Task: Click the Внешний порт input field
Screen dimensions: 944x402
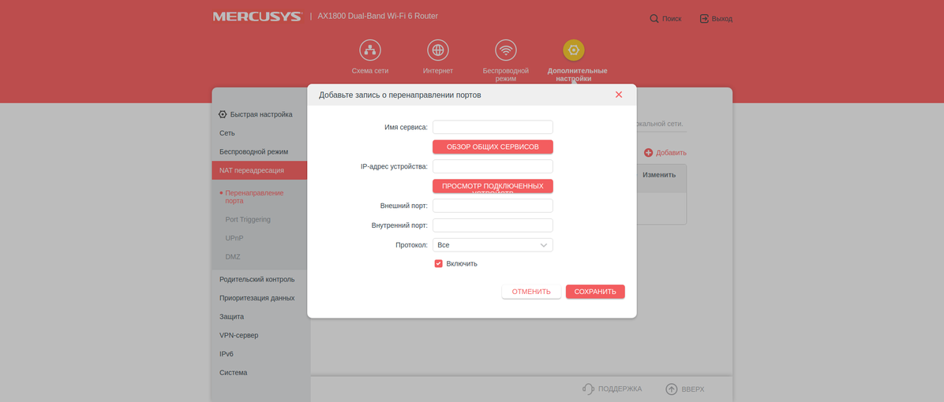Action: 493,206
